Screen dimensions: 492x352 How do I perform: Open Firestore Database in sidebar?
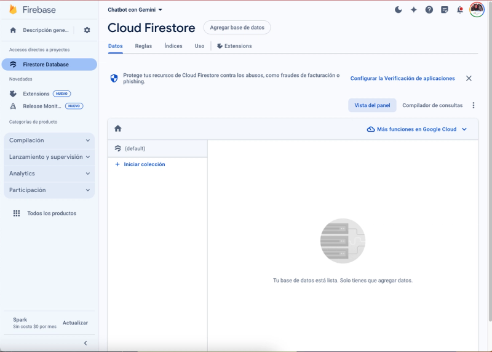pos(49,65)
